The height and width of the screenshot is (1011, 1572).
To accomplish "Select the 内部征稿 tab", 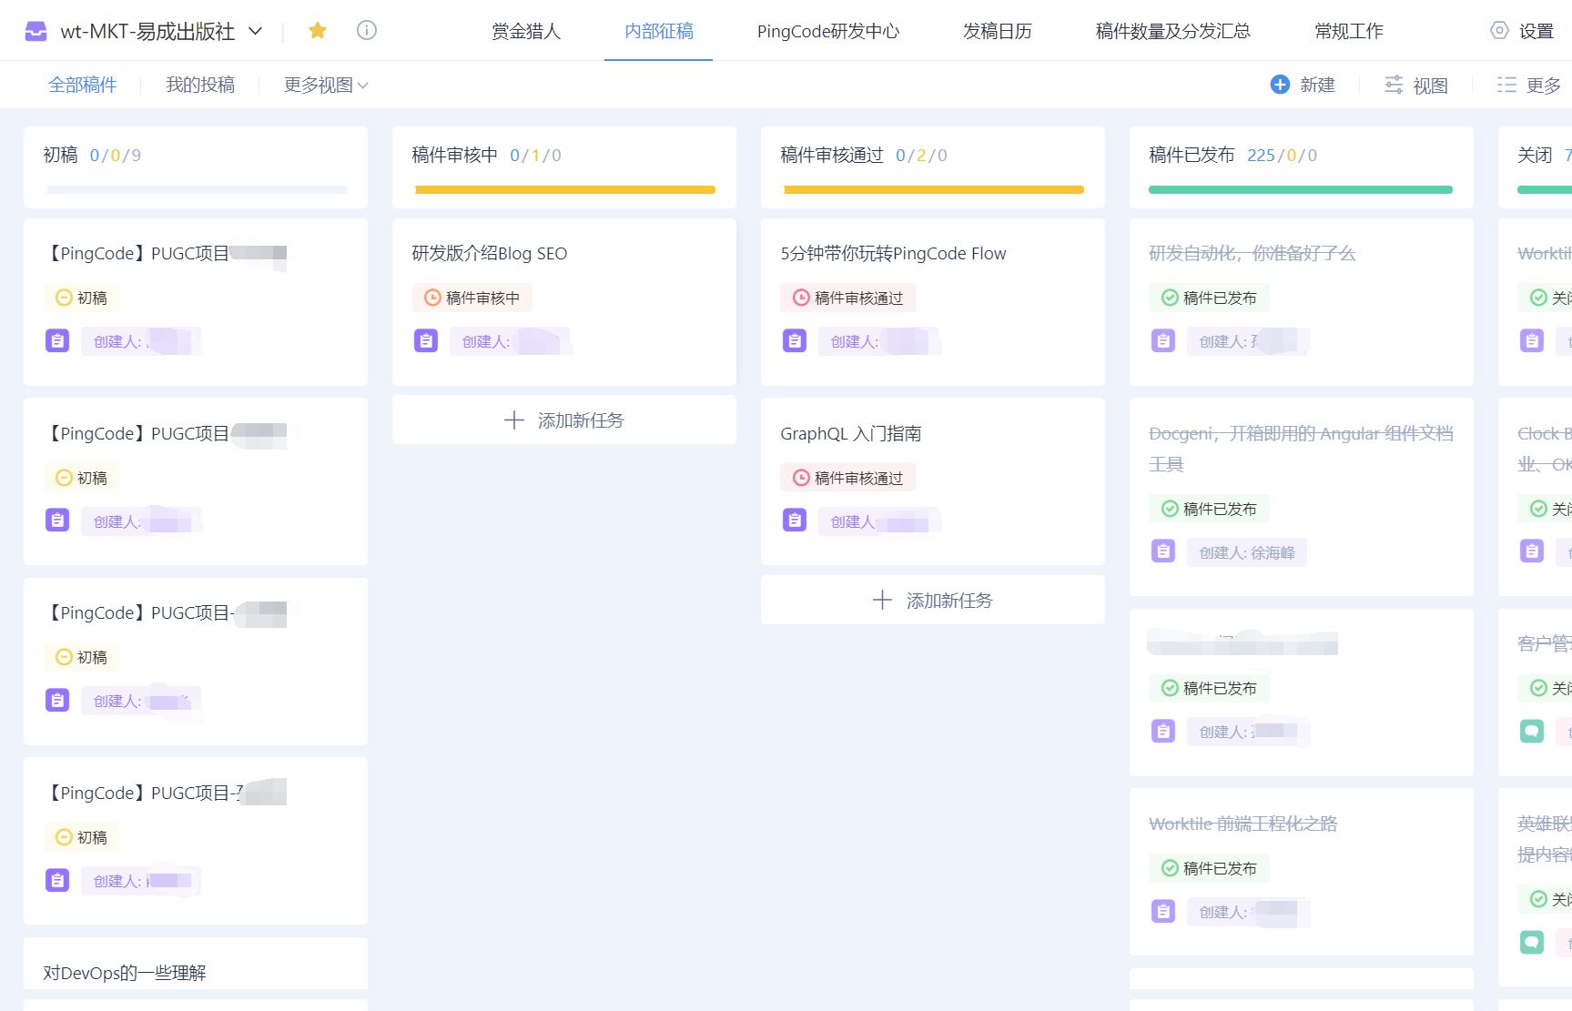I will [x=659, y=31].
